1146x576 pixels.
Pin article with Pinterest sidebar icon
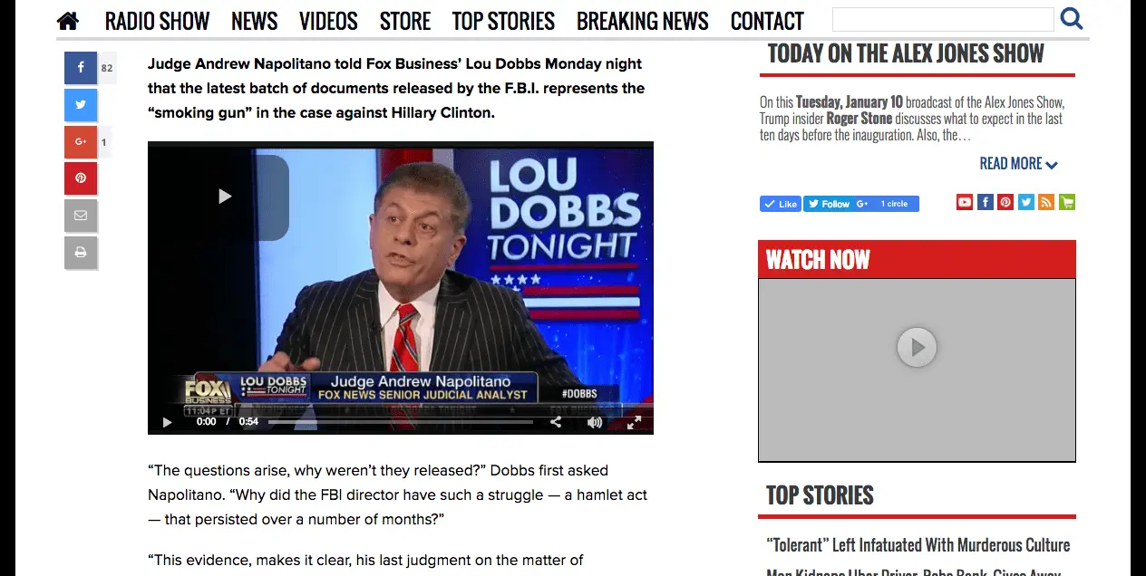81,178
